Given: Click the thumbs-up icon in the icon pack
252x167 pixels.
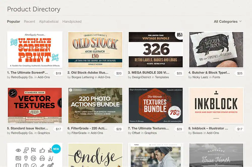Looking at the screenshot, I should pyautogui.click(x=42, y=150).
